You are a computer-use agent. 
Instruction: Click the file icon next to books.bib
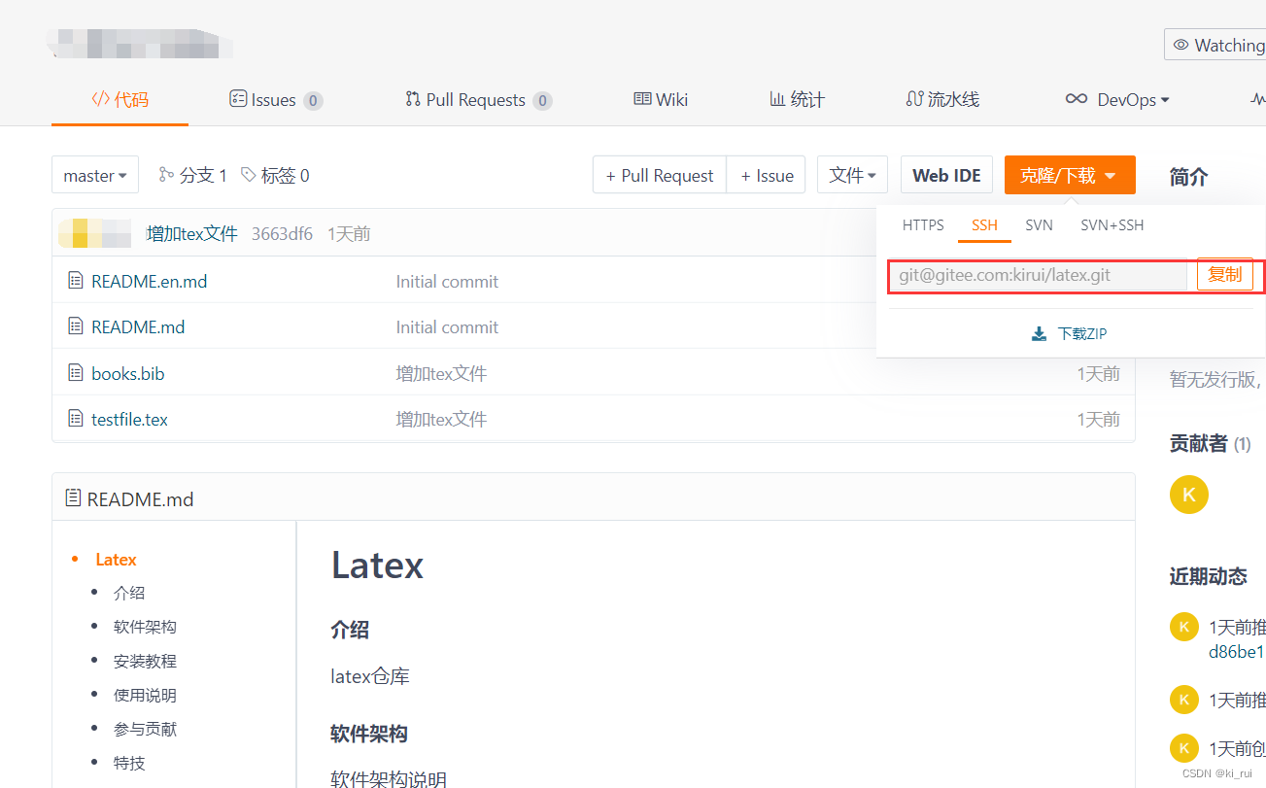[77, 372]
